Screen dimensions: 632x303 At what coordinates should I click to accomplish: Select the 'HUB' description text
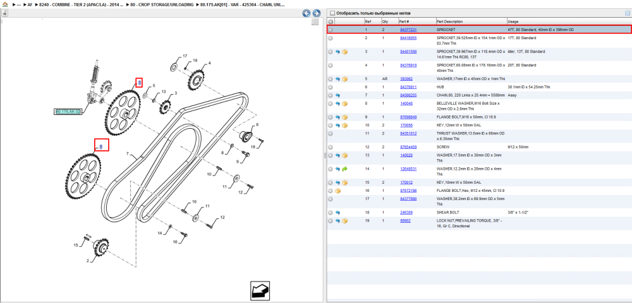click(x=441, y=87)
